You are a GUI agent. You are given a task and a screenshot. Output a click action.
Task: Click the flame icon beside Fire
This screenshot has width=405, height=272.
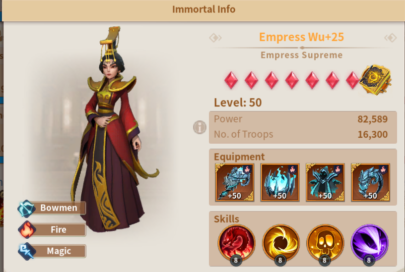(26, 229)
